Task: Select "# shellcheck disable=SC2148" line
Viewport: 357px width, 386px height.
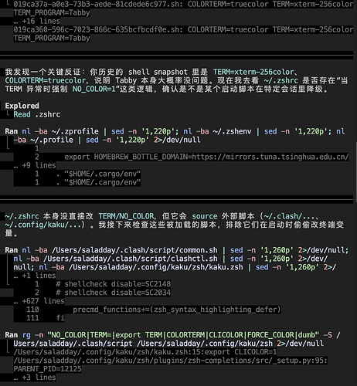Action: pos(114,284)
